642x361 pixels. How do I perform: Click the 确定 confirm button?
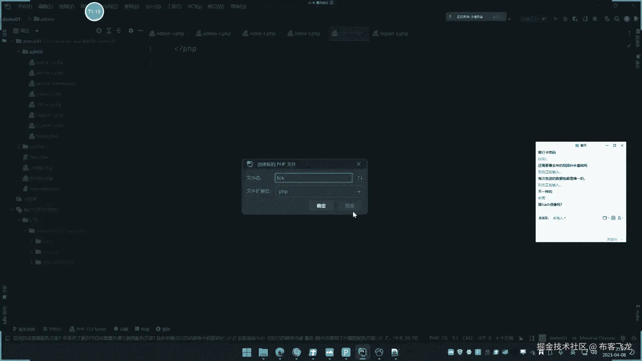pyautogui.click(x=321, y=206)
